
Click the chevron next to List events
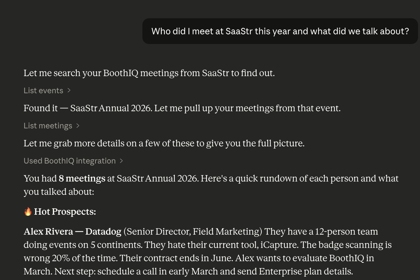(69, 90)
